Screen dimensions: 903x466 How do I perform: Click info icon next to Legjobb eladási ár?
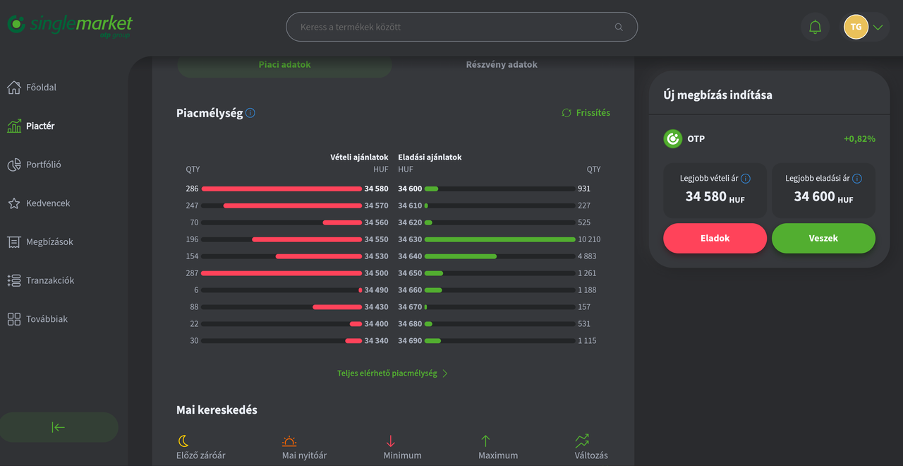tap(857, 179)
